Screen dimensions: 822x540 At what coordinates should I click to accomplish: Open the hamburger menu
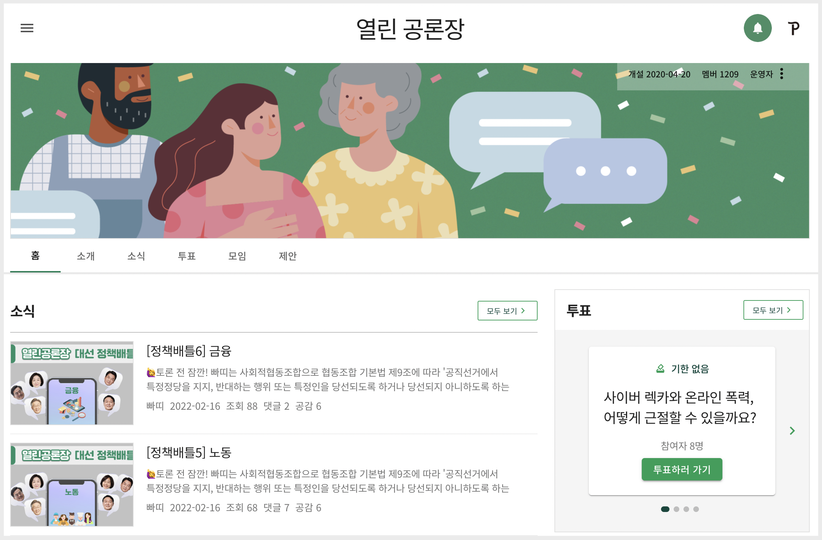point(27,28)
